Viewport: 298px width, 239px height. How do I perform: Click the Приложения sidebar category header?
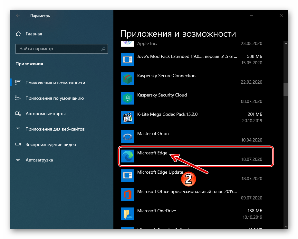pyautogui.click(x=29, y=64)
